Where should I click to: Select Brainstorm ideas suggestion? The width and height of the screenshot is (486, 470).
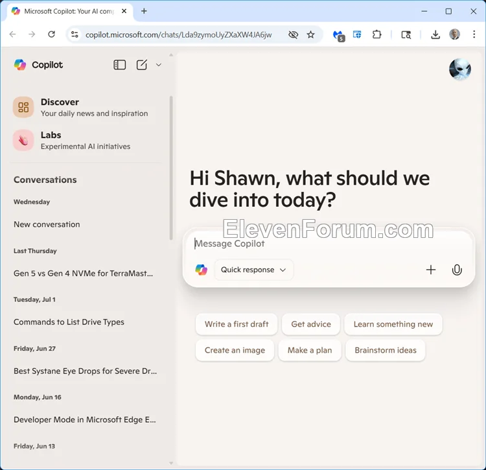[386, 350]
